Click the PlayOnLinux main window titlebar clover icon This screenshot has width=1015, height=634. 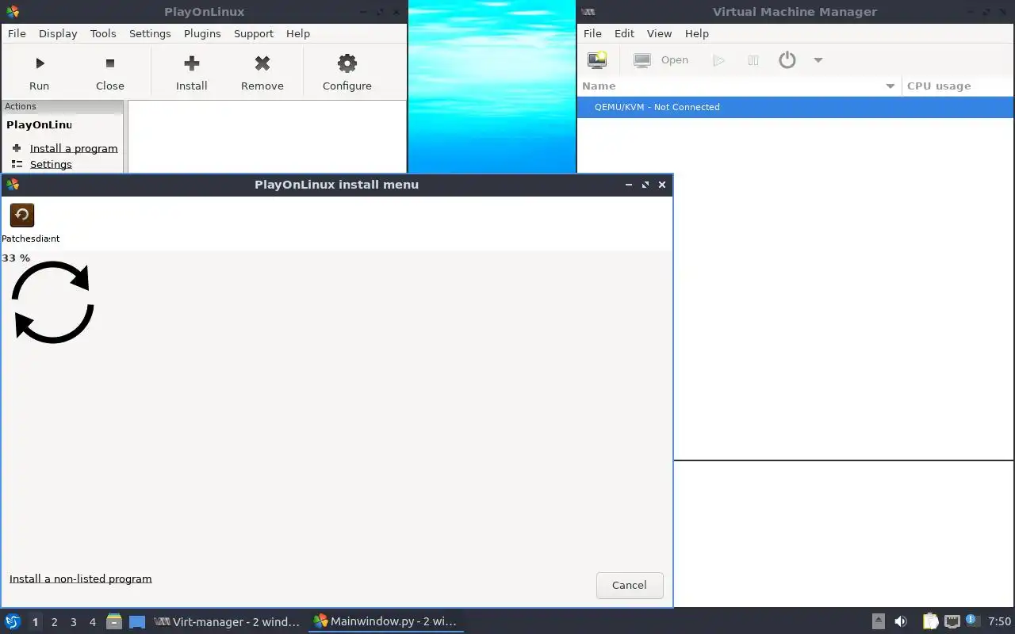[13, 12]
